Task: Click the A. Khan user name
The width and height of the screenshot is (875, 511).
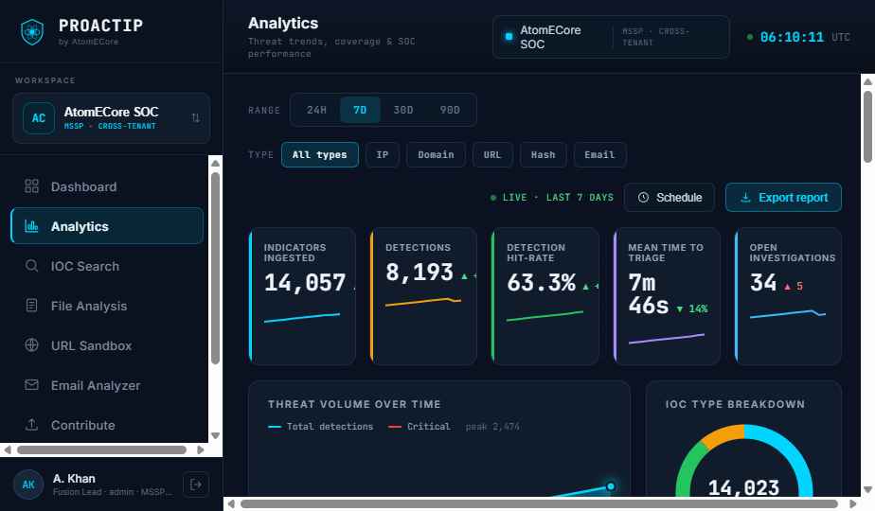Action: coord(74,479)
